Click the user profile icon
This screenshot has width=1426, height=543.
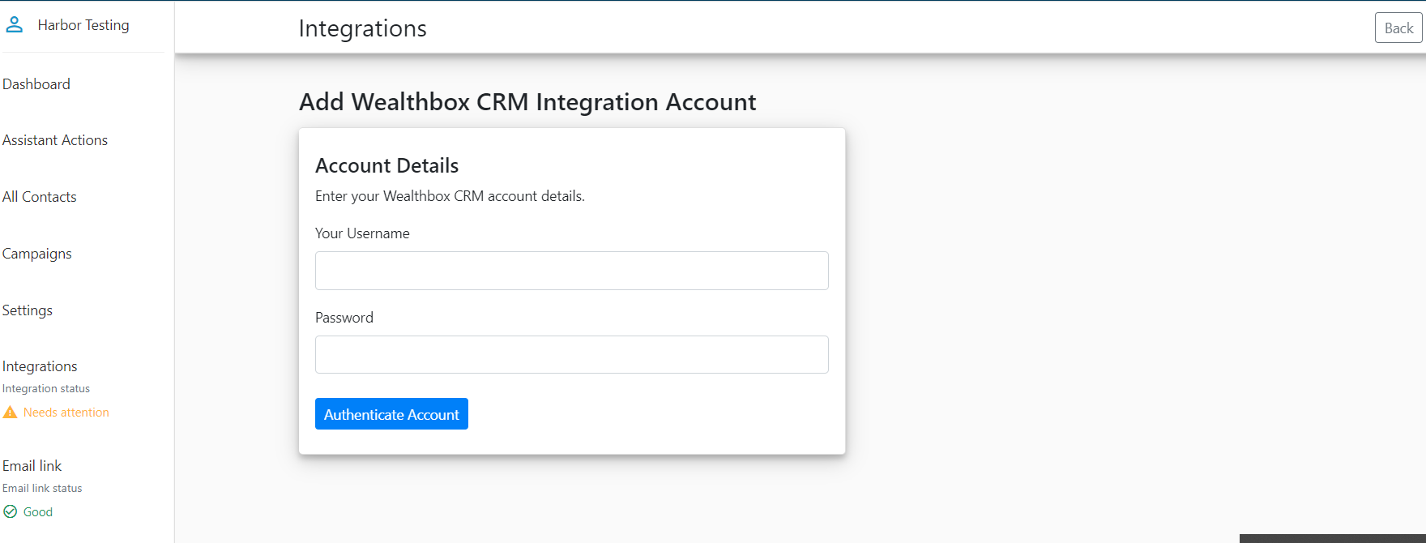tap(15, 24)
